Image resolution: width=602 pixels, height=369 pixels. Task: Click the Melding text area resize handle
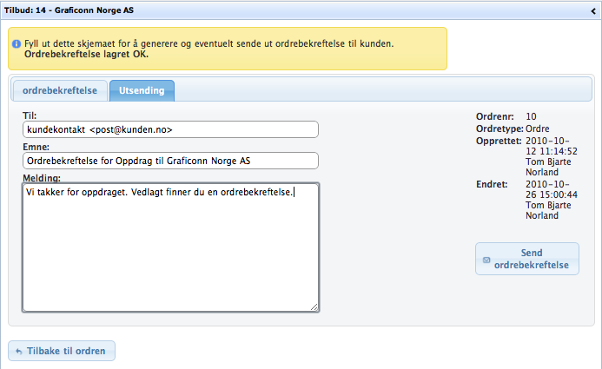click(314, 306)
